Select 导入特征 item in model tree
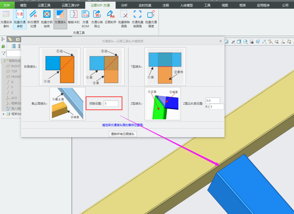 [x=13, y=108]
